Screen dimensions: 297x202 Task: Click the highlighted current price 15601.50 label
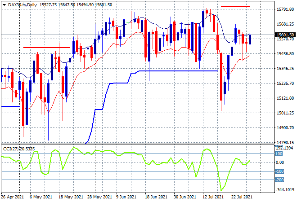click(x=285, y=35)
